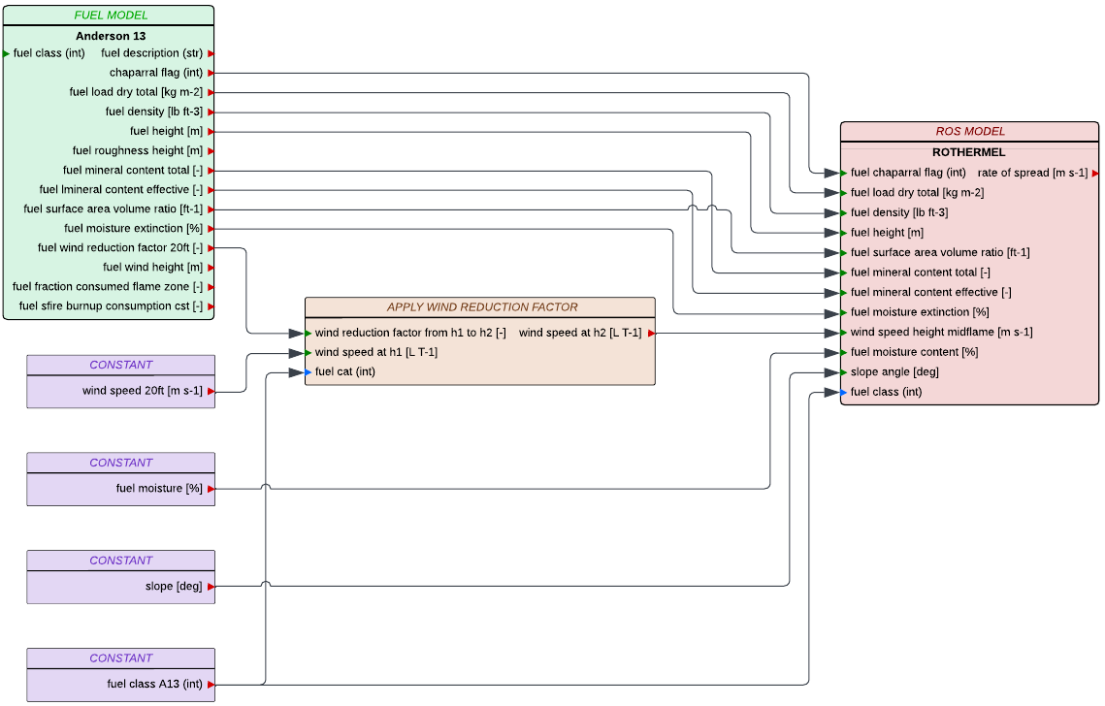1105x706 pixels.
Task: Click fuel moisture content [%] label in ROTHERMEL
Action: [x=914, y=352]
